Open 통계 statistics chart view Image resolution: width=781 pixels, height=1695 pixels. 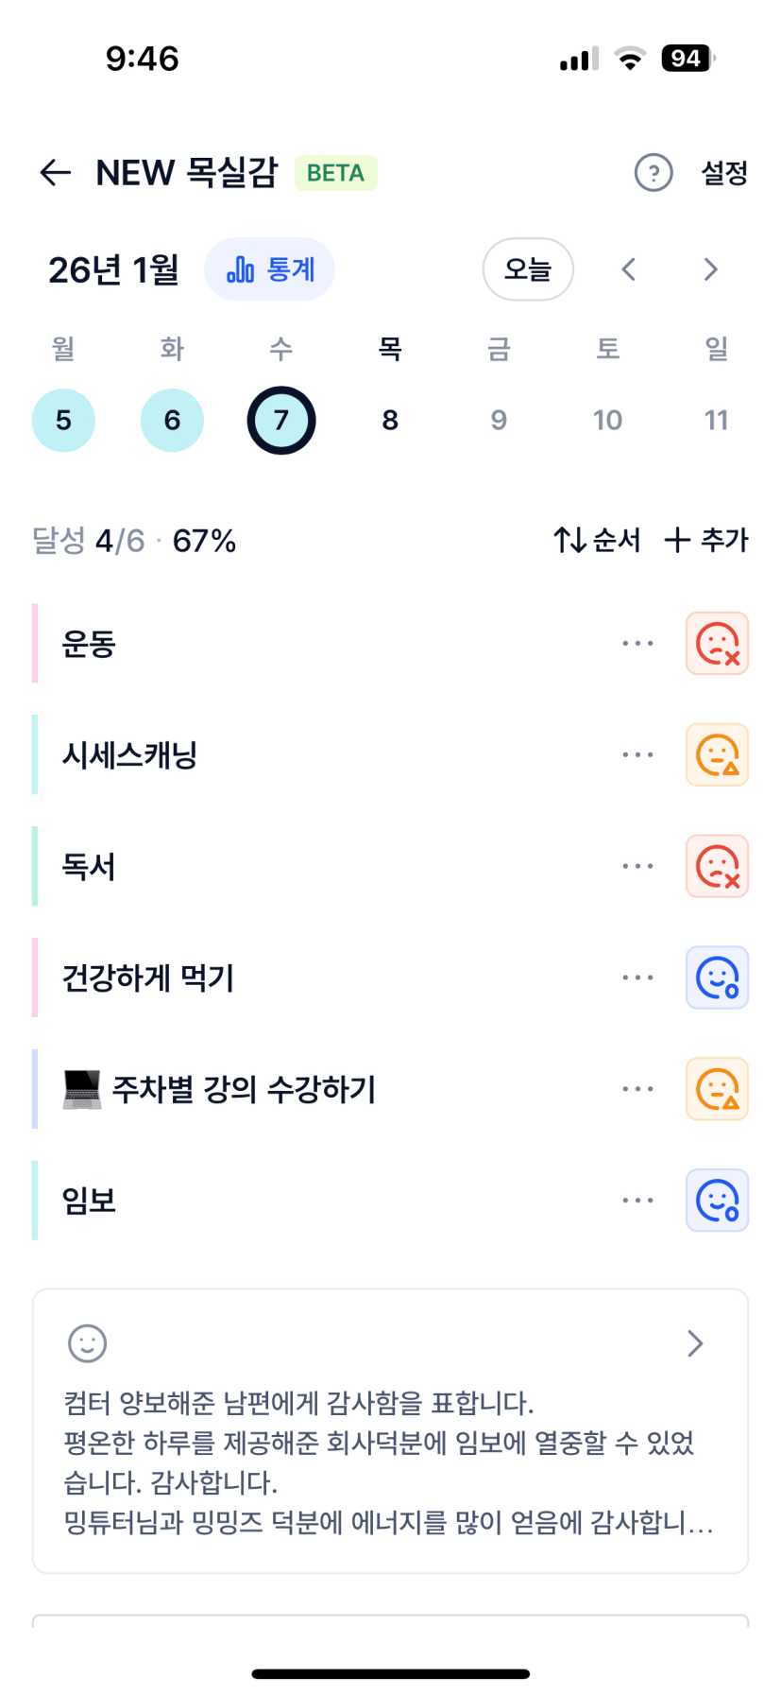point(270,270)
